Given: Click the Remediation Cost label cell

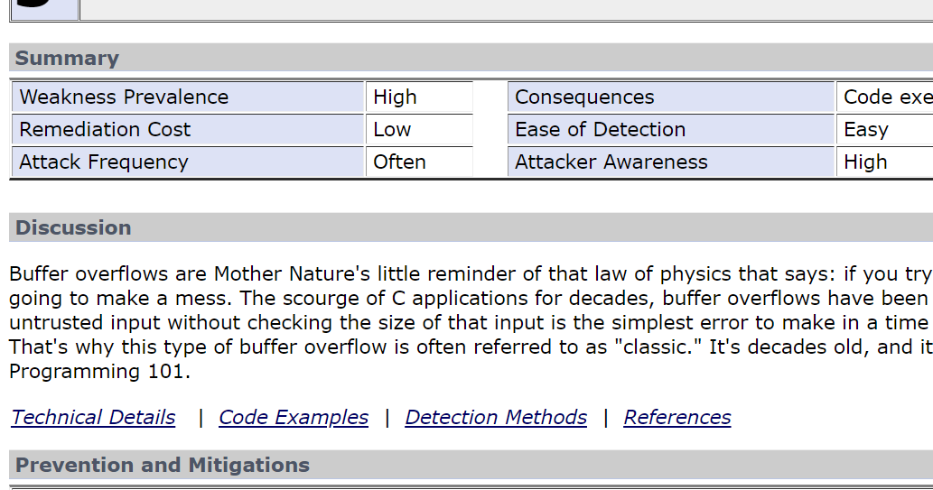Looking at the screenshot, I should point(188,130).
